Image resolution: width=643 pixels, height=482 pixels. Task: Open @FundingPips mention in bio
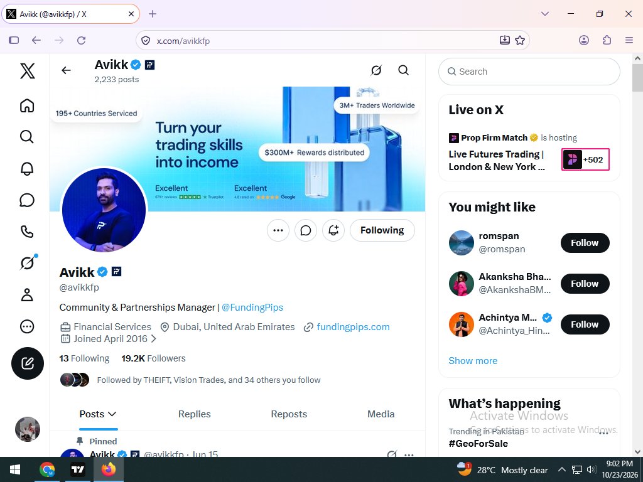pyautogui.click(x=252, y=308)
